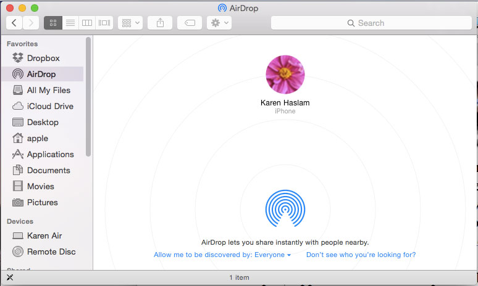Open 'Allow me to be discovered by' dropdown
Image resolution: width=478 pixels, height=286 pixels.
pyautogui.click(x=222, y=255)
